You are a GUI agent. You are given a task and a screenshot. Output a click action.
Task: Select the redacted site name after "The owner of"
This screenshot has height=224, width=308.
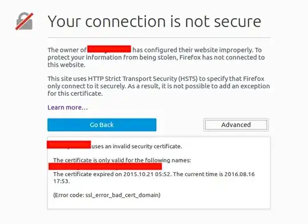pyautogui.click(x=109, y=49)
